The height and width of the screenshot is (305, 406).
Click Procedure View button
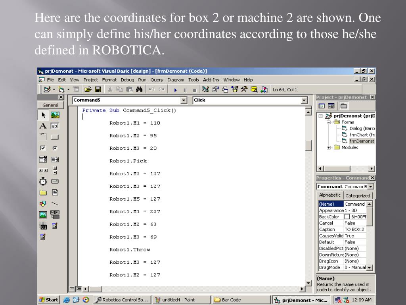pos(72,289)
